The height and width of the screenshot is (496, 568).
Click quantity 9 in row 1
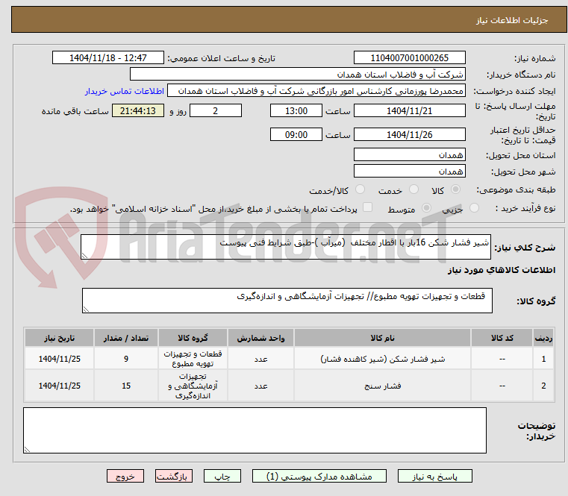[x=126, y=359]
